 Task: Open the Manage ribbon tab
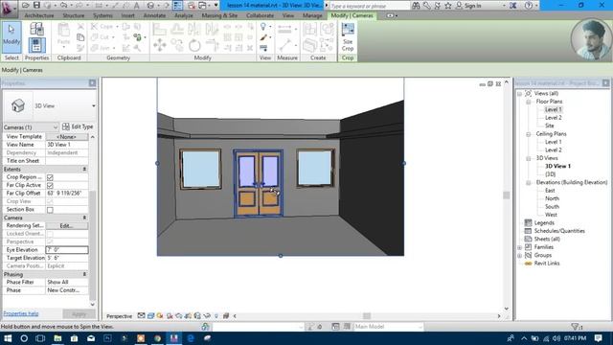click(312, 15)
